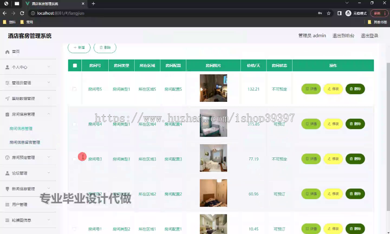
Task: Collapse the 房间信息管理 menu chevron
Action: (49, 114)
